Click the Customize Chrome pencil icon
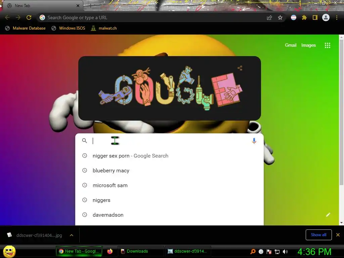This screenshot has width=344, height=258. [x=328, y=215]
